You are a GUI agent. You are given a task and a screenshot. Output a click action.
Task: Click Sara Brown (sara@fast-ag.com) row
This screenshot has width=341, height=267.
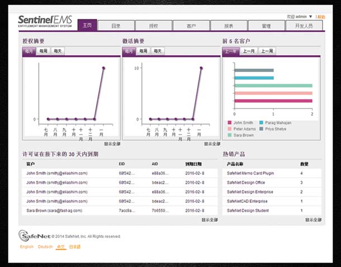coord(120,211)
